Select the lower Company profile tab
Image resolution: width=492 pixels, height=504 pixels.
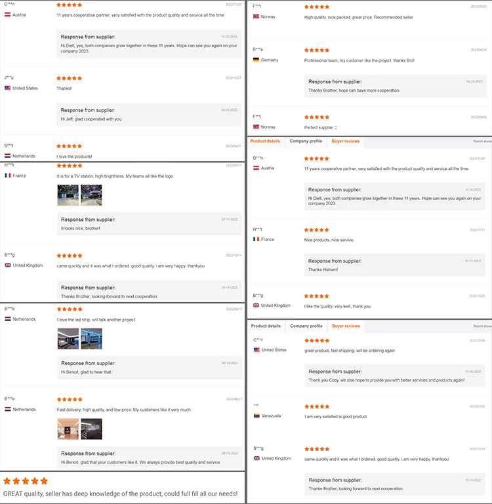point(306,326)
